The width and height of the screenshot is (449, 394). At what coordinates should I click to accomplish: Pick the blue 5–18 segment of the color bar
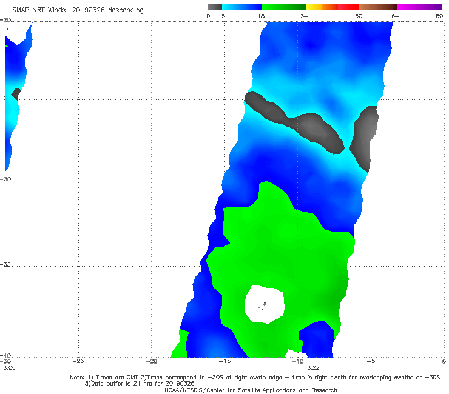click(242, 7)
